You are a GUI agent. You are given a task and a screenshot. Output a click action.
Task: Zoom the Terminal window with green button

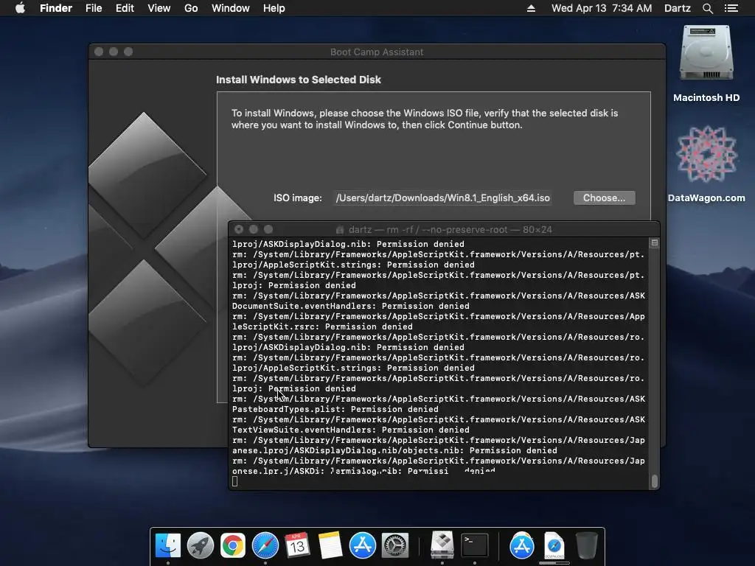(268, 230)
